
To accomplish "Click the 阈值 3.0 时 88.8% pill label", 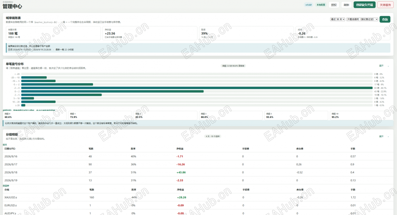I will (234, 66).
